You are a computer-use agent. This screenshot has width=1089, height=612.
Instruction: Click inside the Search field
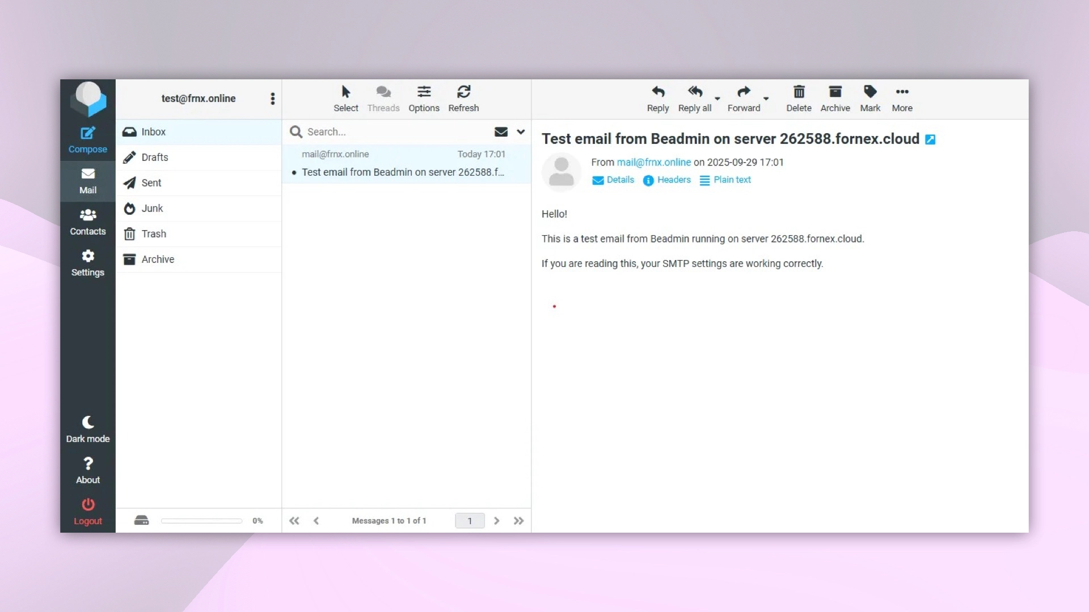tap(369, 131)
